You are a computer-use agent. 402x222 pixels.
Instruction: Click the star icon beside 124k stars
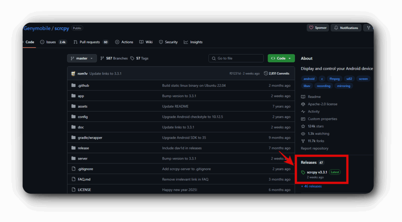coord(303,126)
